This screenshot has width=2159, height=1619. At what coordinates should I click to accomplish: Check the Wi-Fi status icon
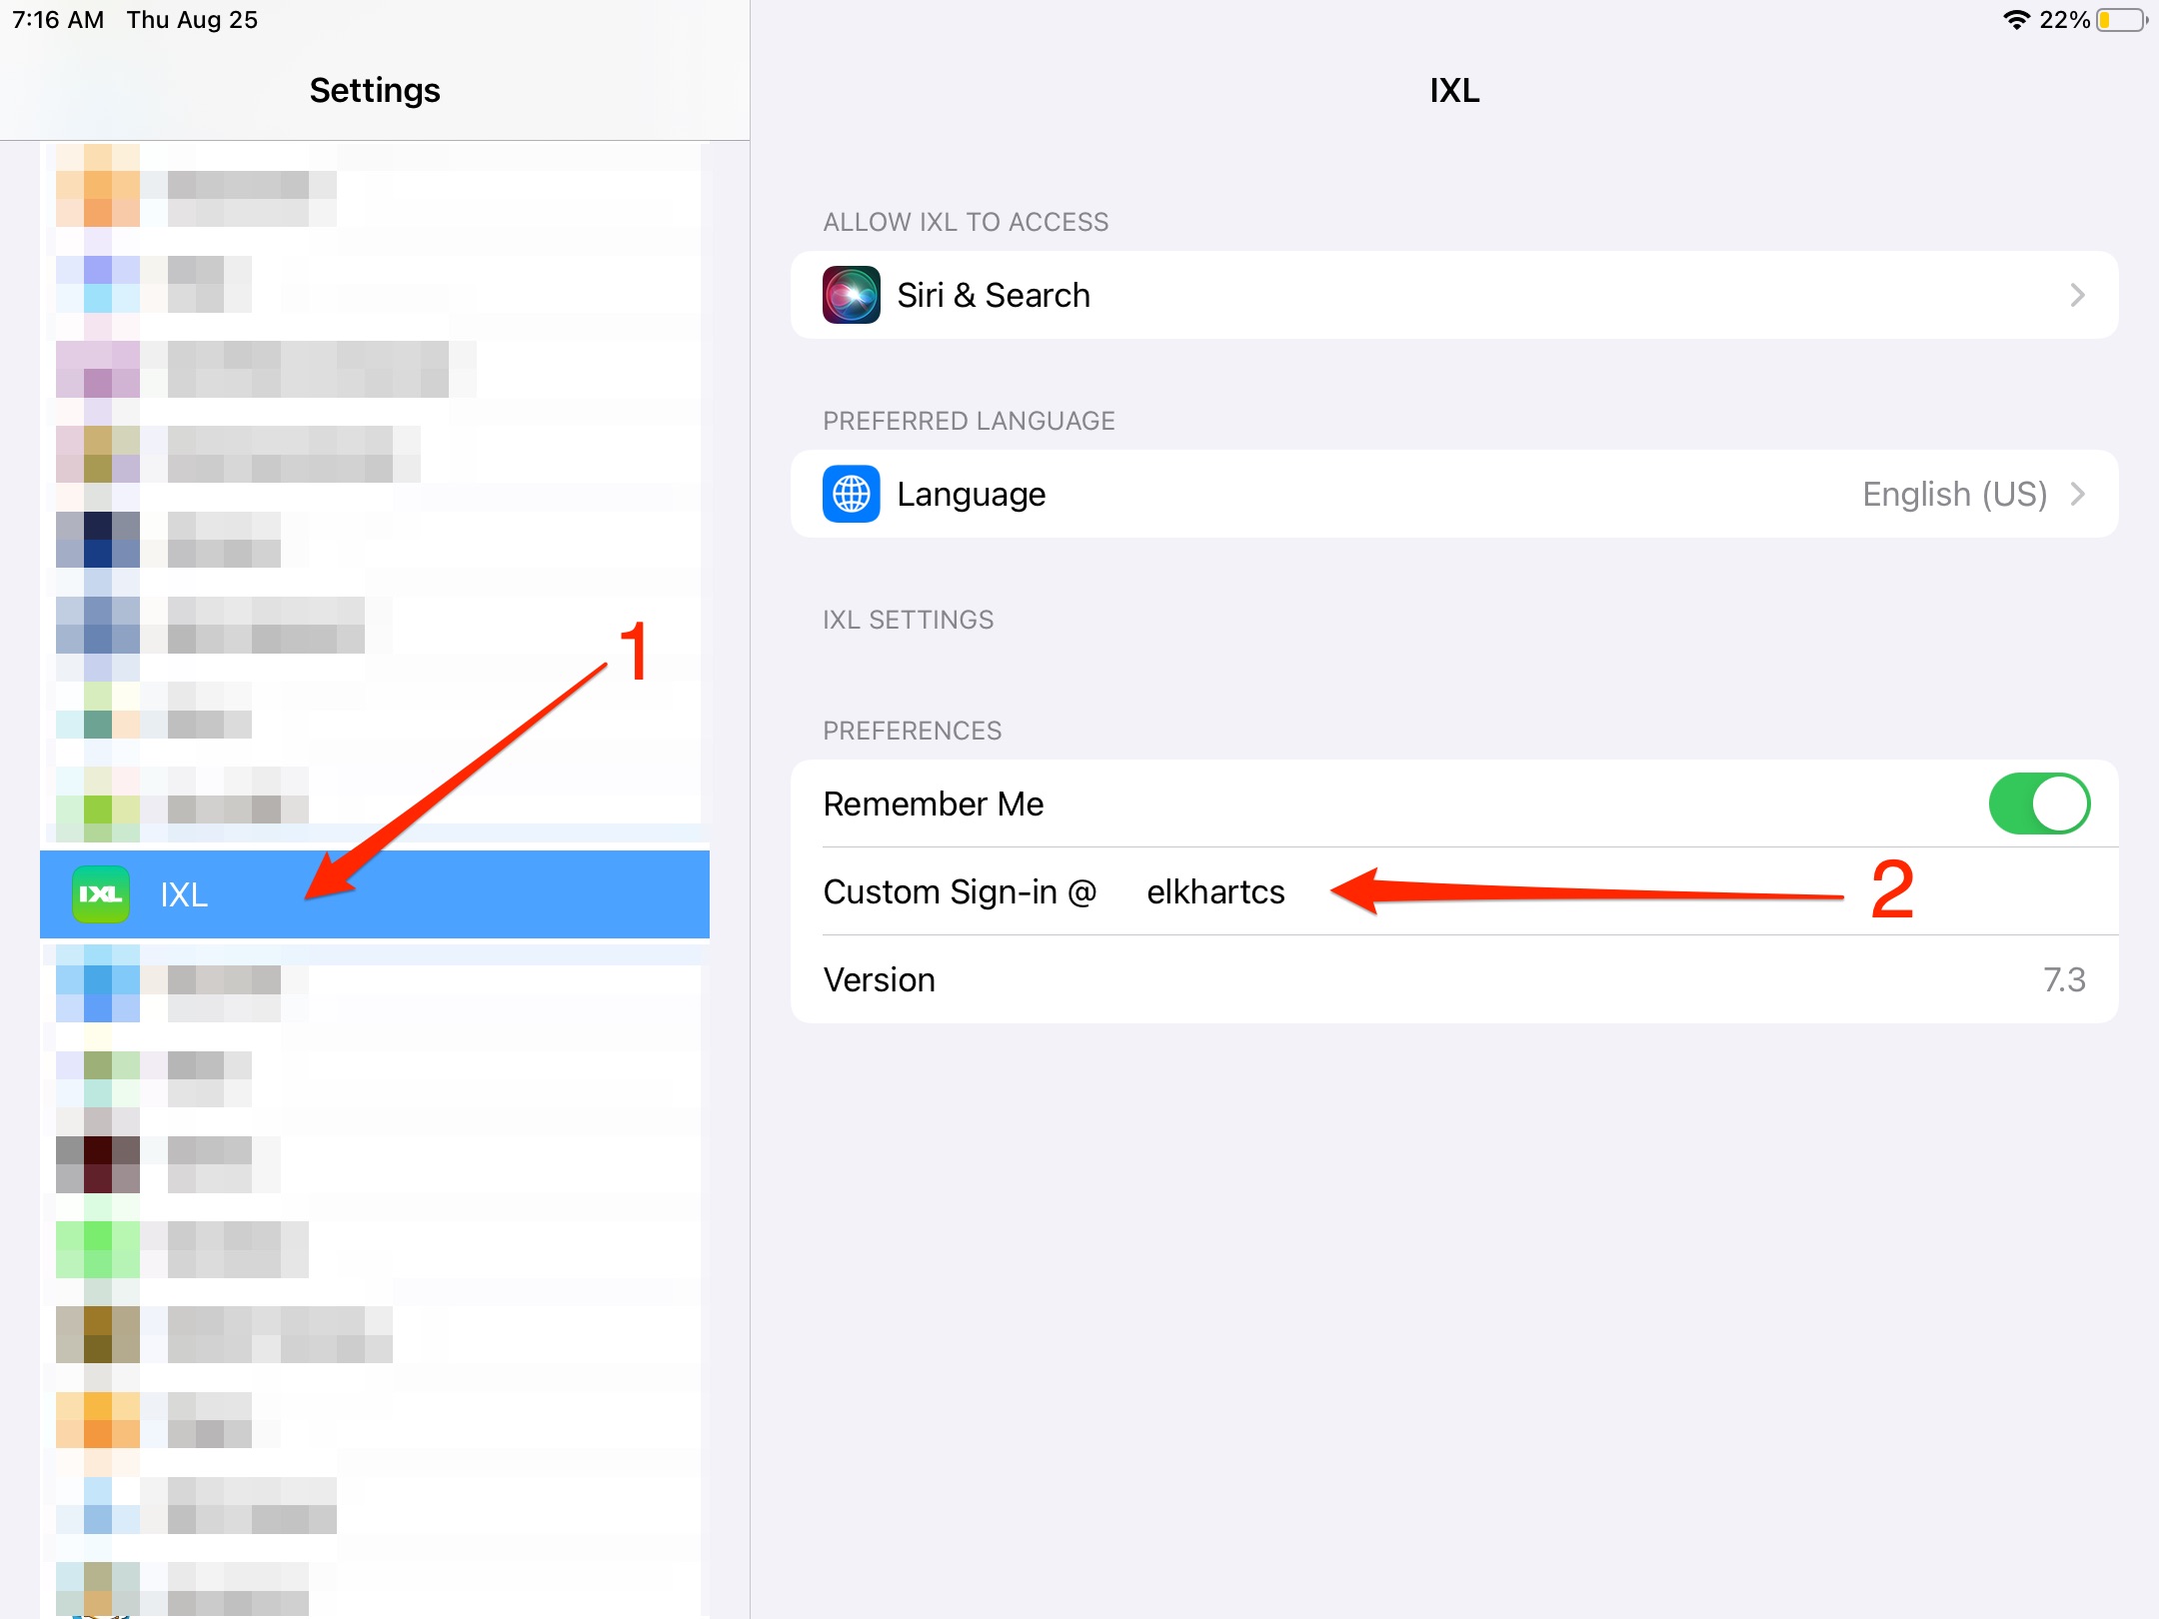click(x=2016, y=20)
